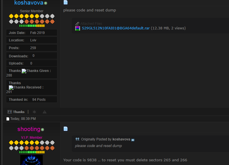Click shooting's green reputation bar
The height and width of the screenshot is (165, 229).
(32, 152)
